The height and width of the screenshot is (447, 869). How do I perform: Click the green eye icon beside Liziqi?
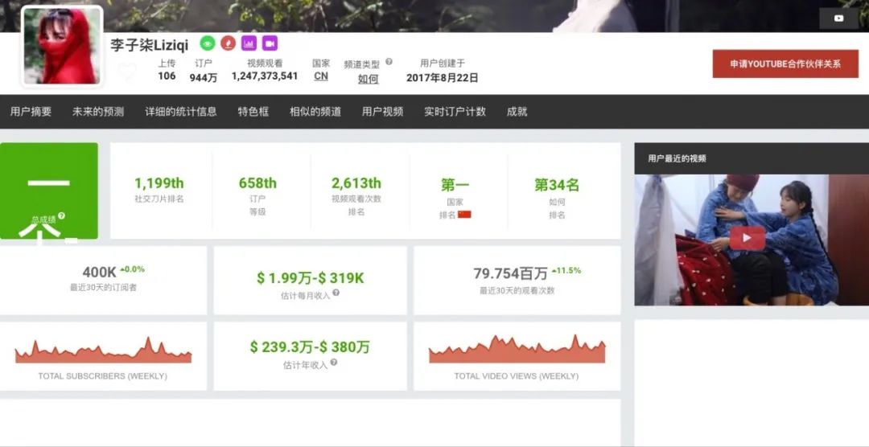(x=208, y=43)
